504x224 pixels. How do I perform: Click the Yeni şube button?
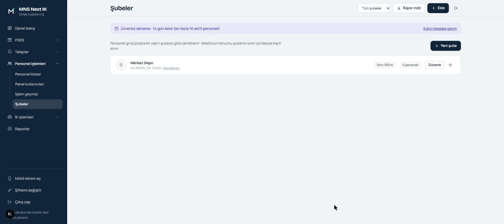tap(446, 46)
